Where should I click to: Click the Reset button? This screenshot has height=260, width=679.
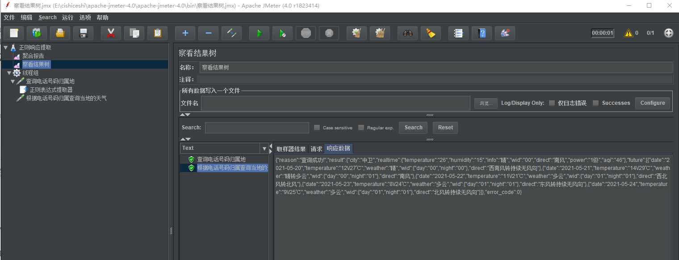[445, 128]
